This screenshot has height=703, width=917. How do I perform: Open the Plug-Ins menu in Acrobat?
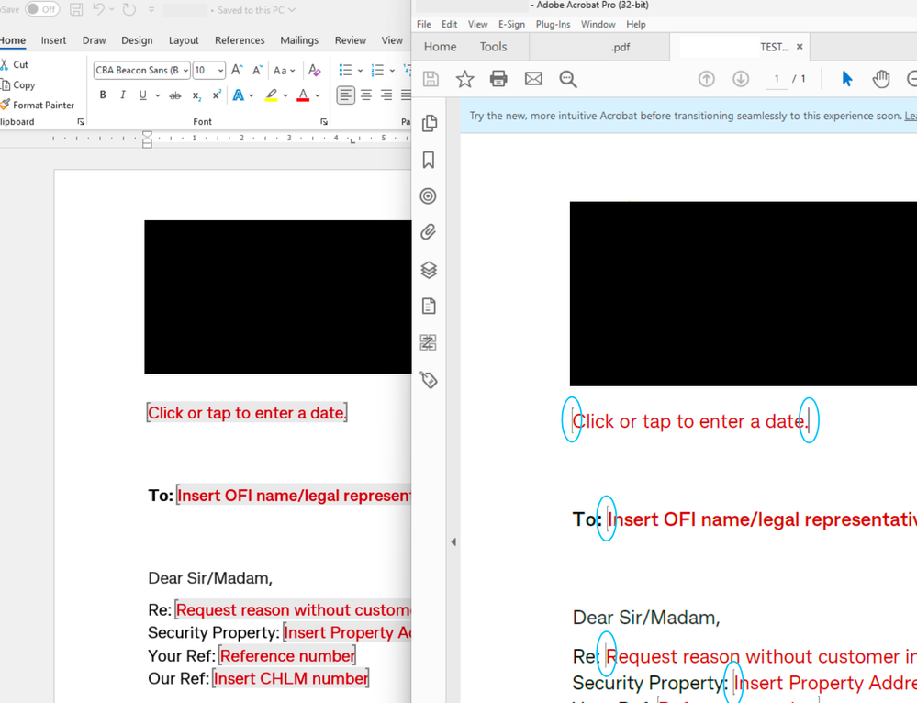click(553, 24)
